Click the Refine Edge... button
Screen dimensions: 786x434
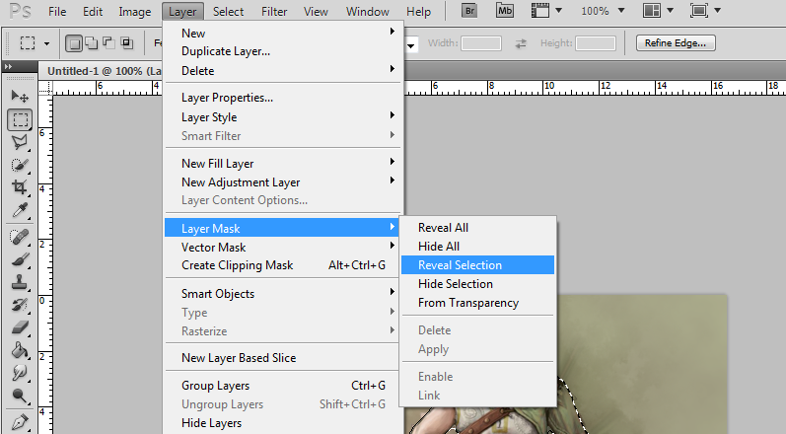click(677, 43)
